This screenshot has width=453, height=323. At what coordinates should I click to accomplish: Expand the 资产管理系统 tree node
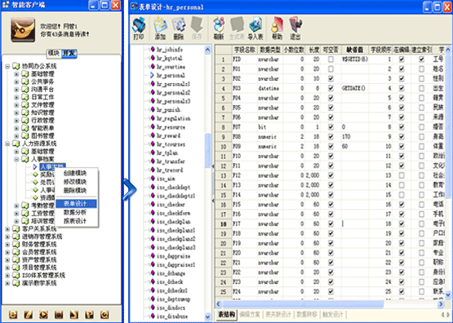(x=7, y=259)
